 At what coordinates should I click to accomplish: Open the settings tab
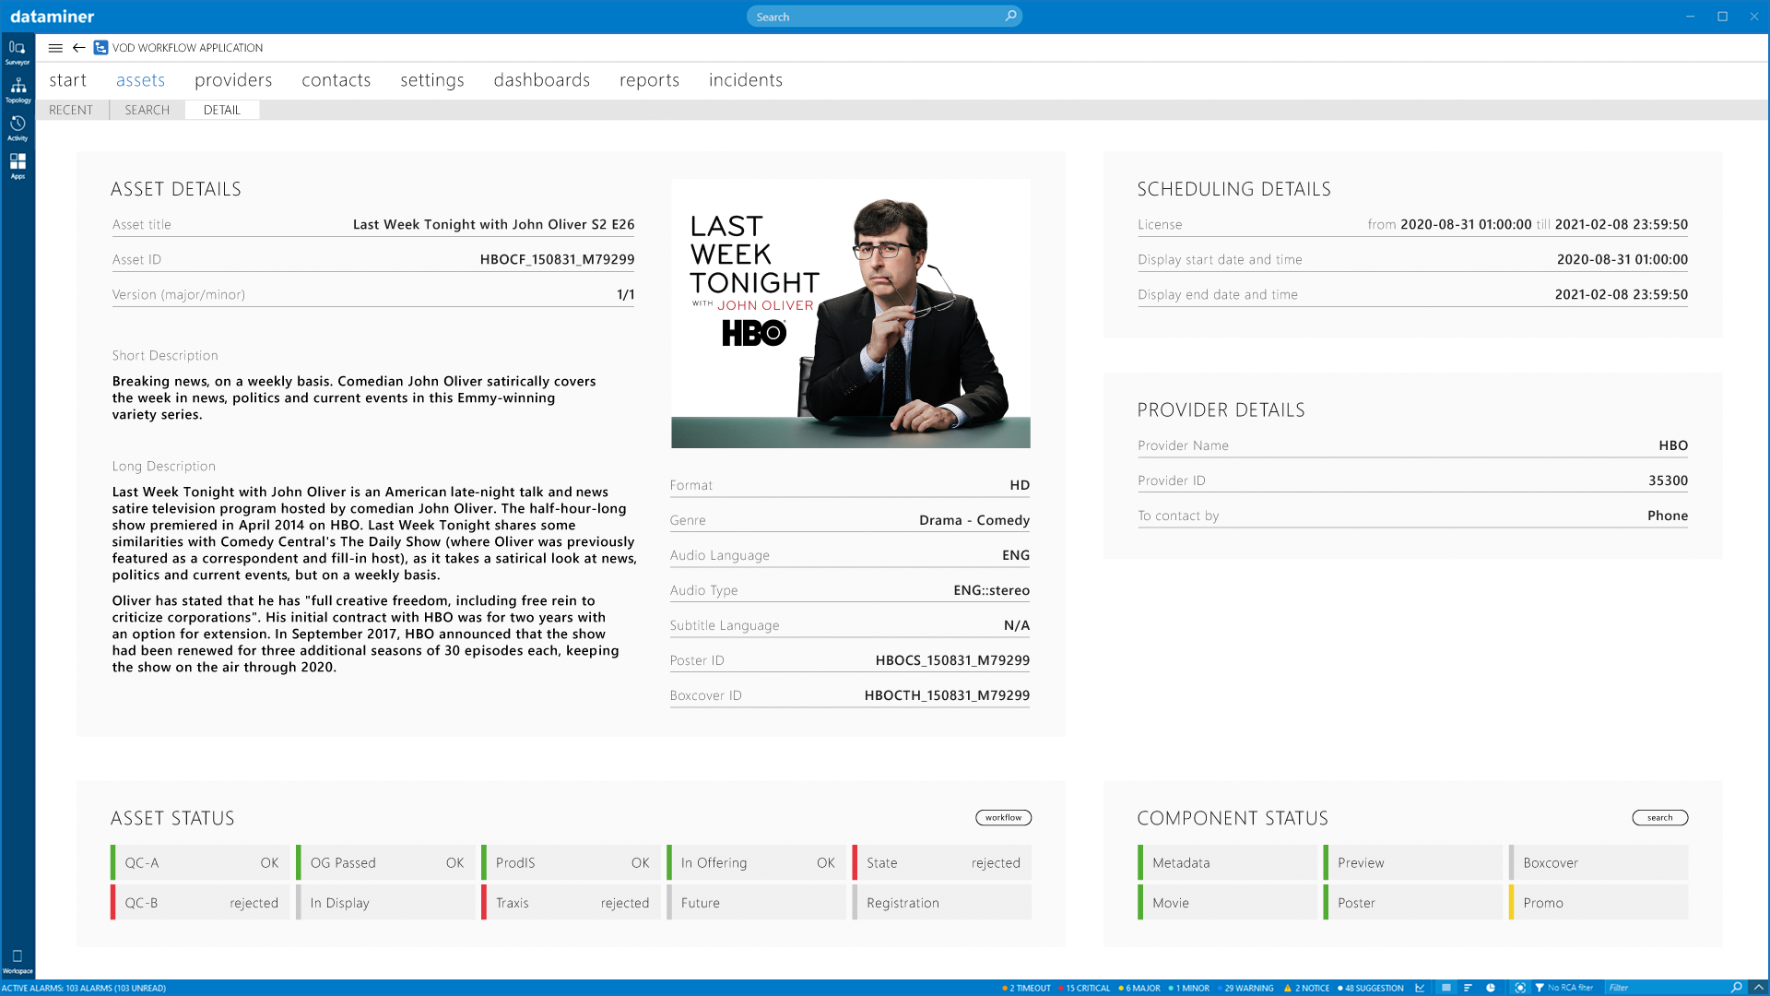(432, 80)
